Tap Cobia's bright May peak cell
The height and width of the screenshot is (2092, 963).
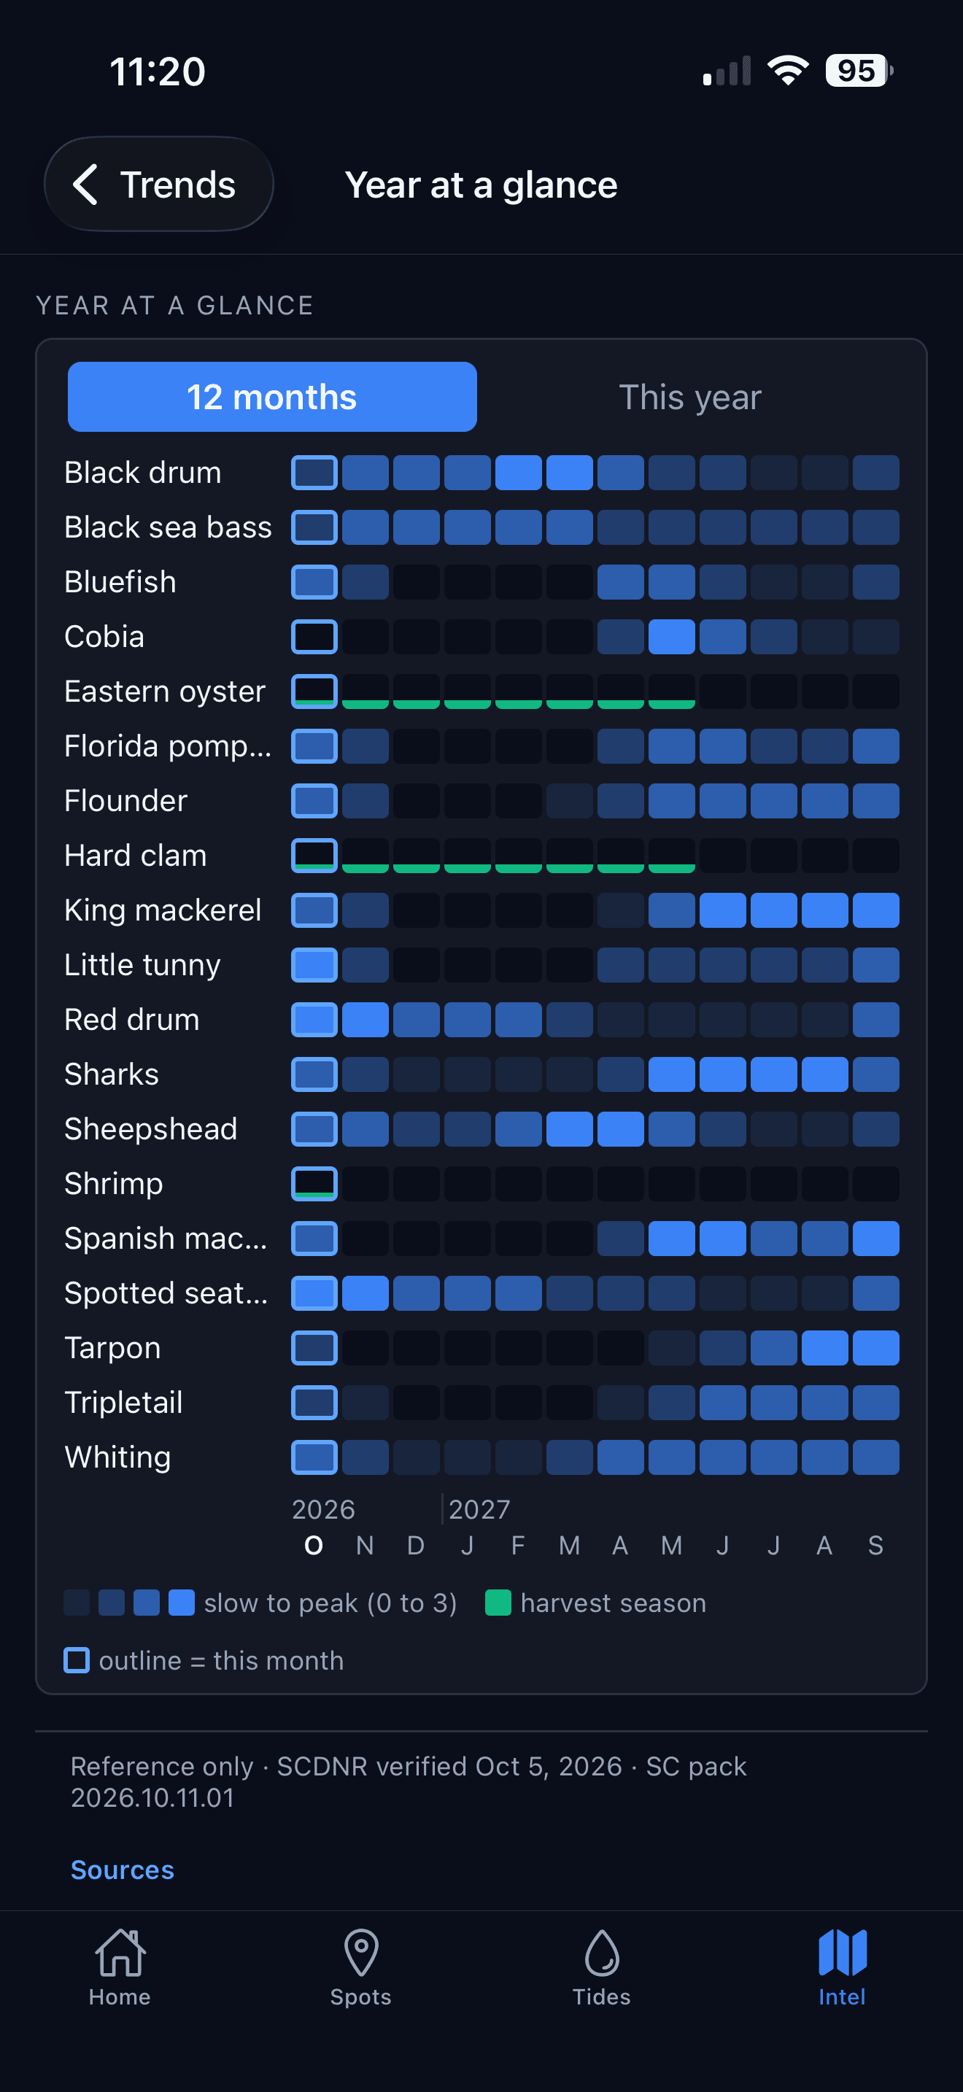pyautogui.click(x=671, y=637)
